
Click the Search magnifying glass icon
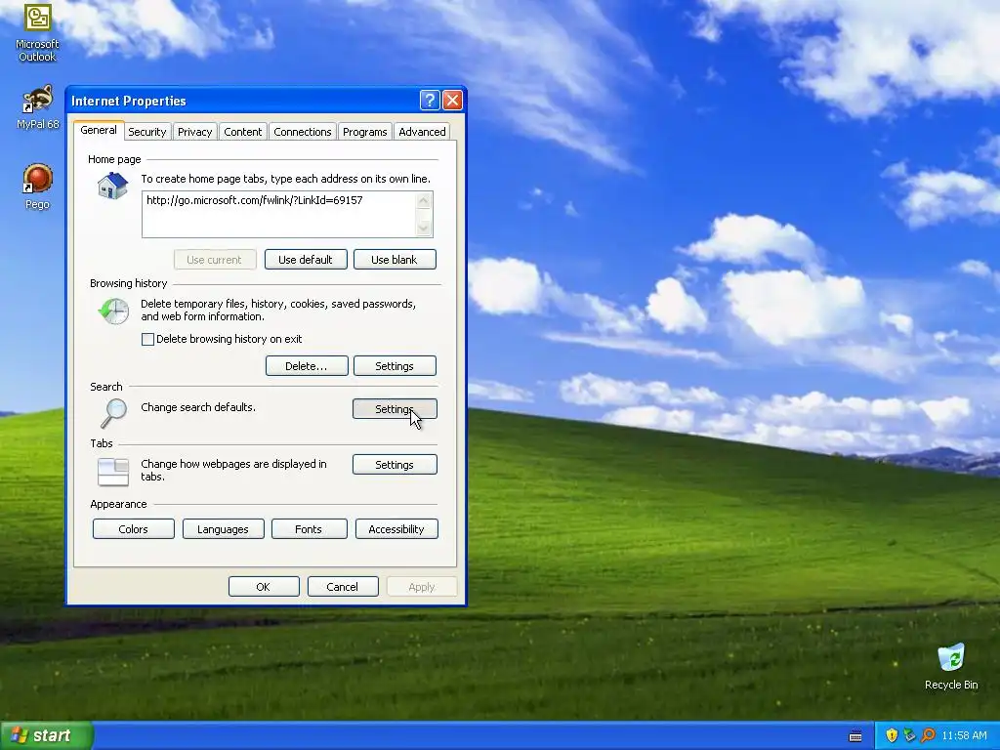click(113, 413)
